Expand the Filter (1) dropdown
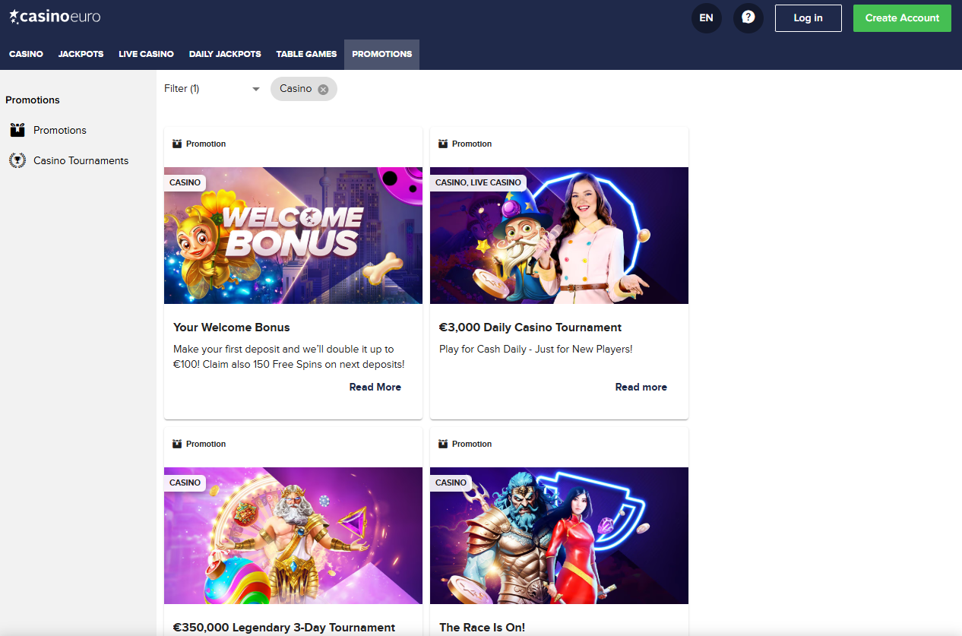Image resolution: width=962 pixels, height=636 pixels. coord(212,89)
